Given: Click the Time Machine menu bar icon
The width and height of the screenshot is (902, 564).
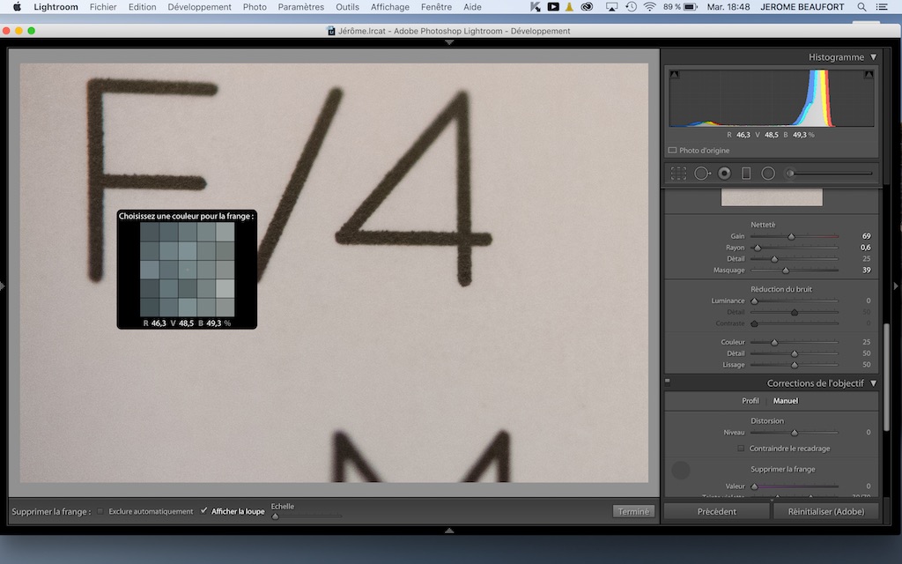Looking at the screenshot, I should 631,7.
